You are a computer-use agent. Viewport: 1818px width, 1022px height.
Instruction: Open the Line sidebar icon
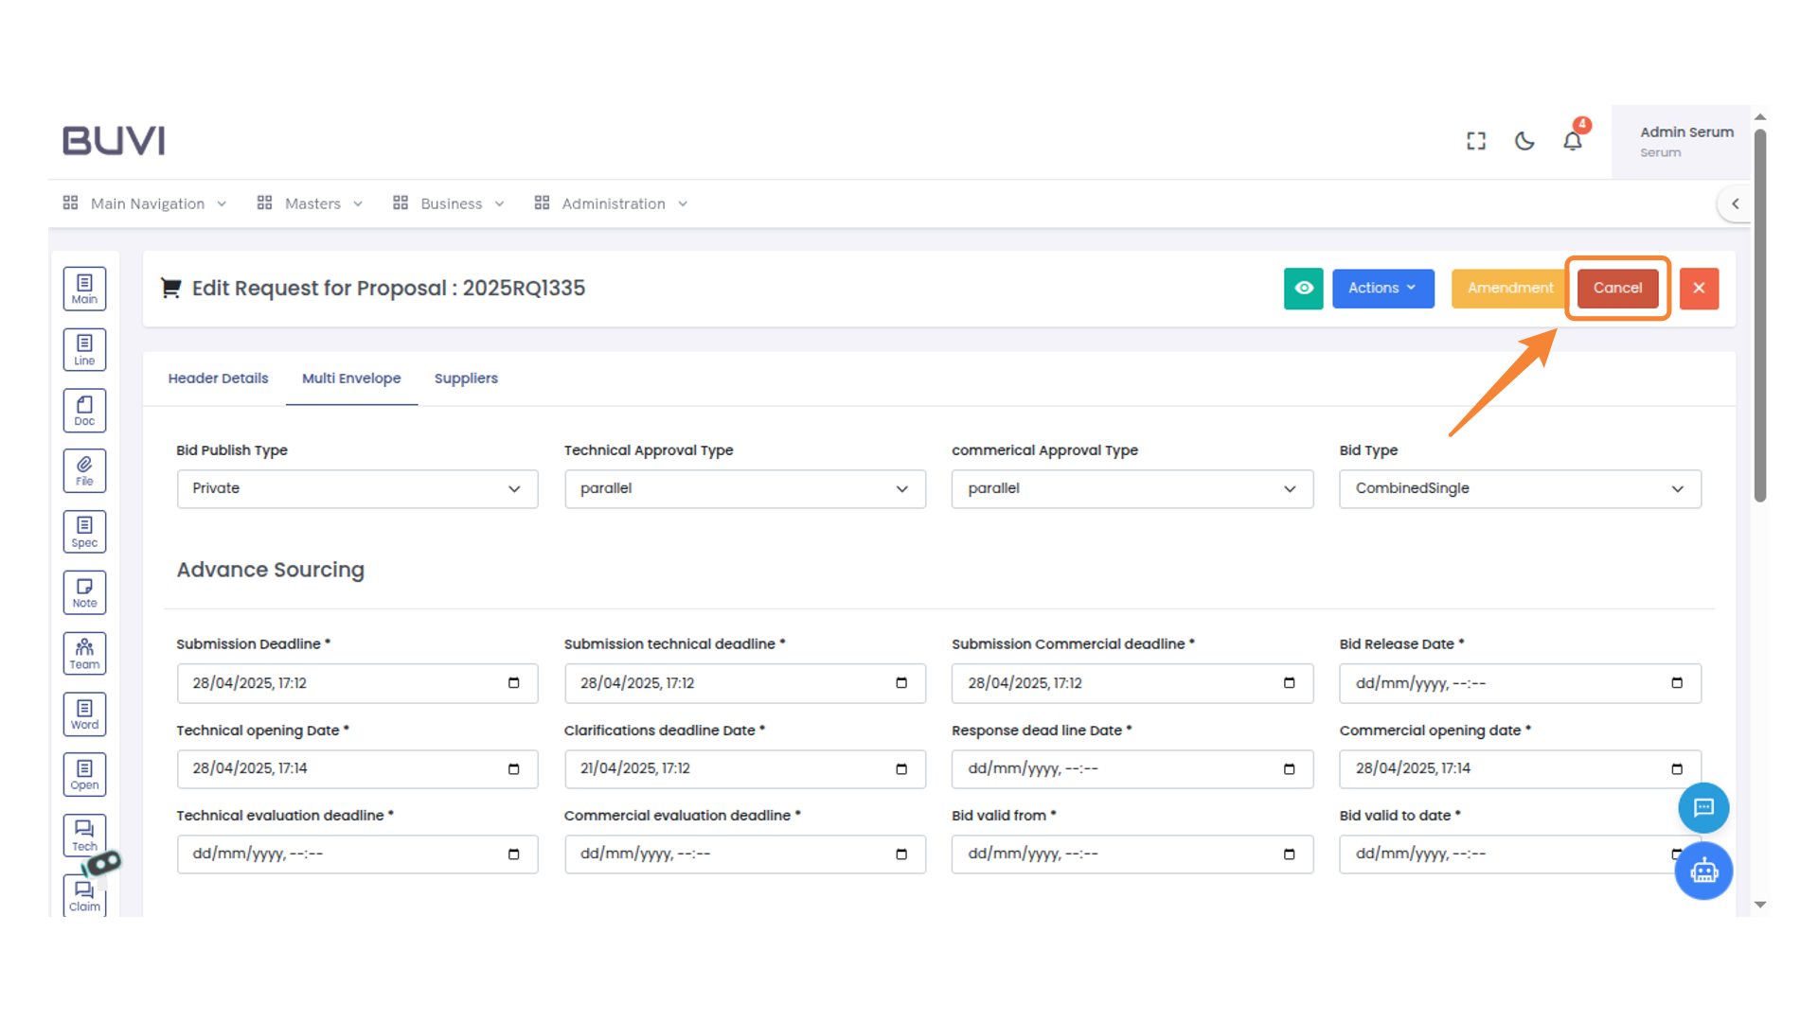point(84,349)
